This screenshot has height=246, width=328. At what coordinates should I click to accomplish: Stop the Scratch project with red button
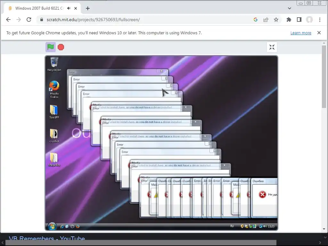[x=61, y=47]
